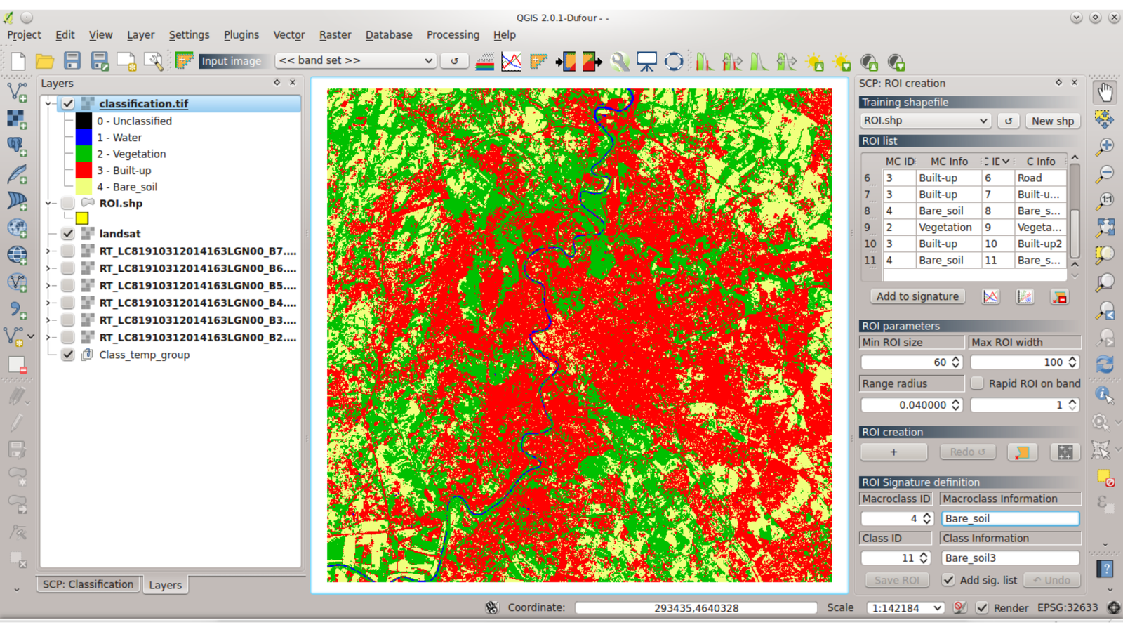
Task: Click the New shp button
Action: [x=1053, y=121]
